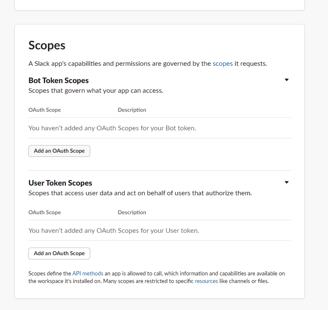Collapse the Bot Token Scopes section arrow

(x=287, y=80)
